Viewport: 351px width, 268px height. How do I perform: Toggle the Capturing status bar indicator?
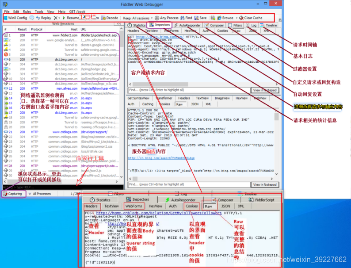point(13,194)
